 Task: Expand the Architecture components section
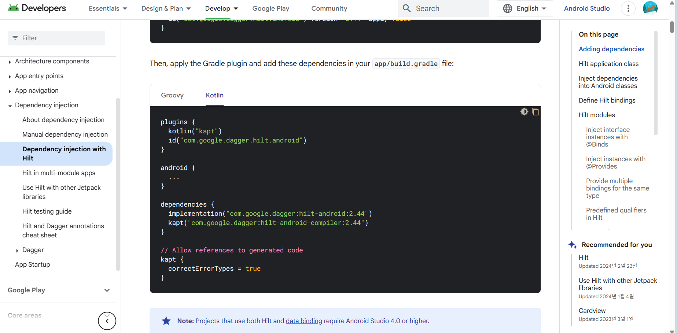click(10, 62)
